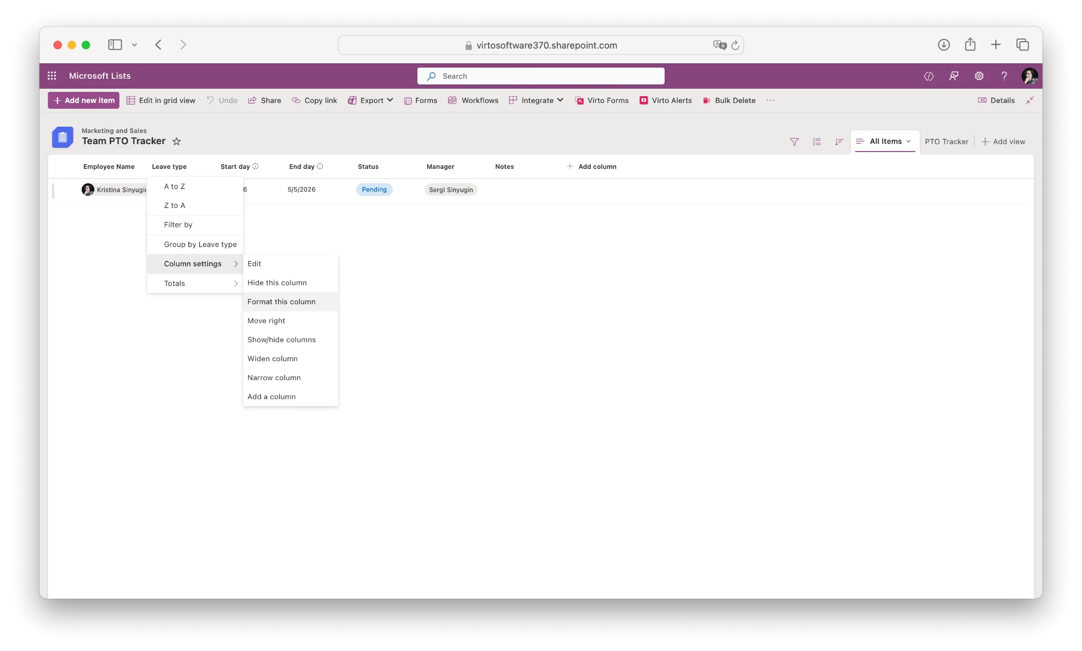This screenshot has height=651, width=1082.
Task: Click Add new item button
Action: 83,100
